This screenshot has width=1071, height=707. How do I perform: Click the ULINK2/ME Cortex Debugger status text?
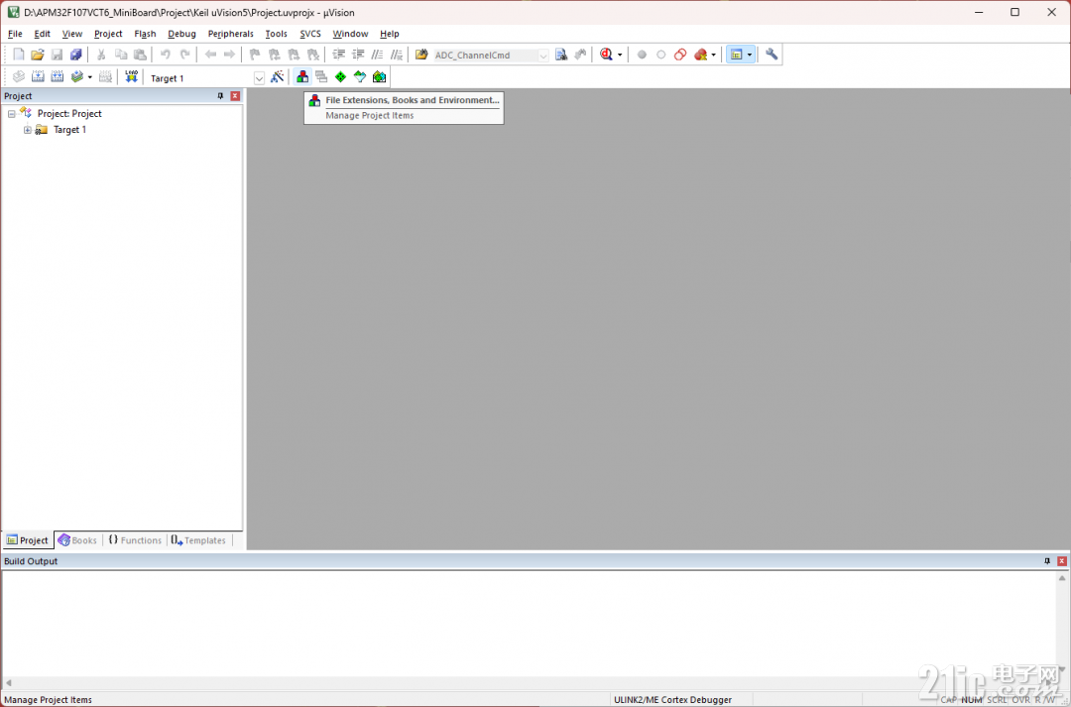click(672, 699)
